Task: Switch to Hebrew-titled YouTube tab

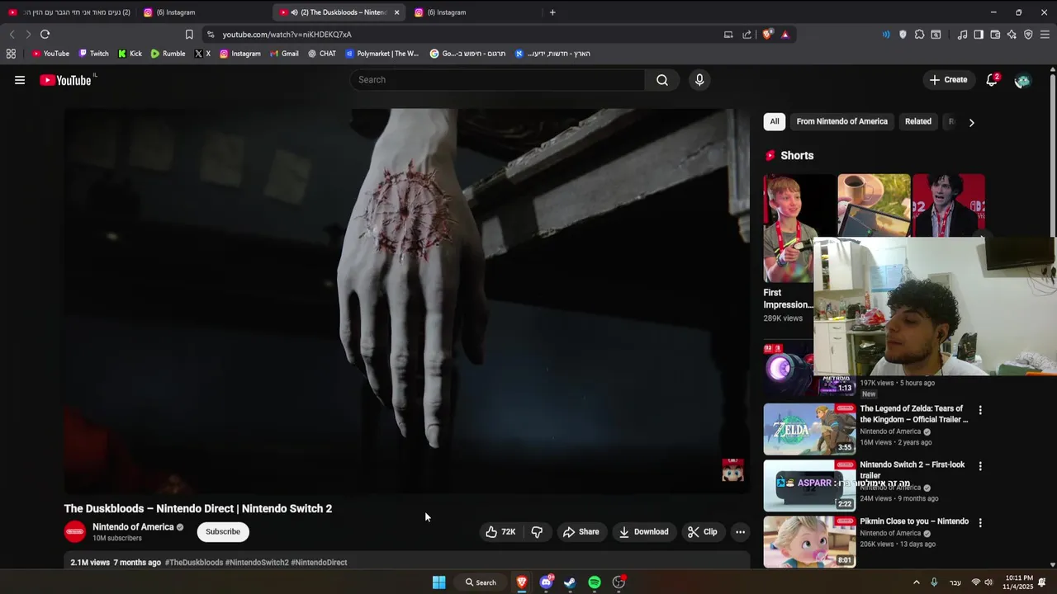Action: [69, 12]
